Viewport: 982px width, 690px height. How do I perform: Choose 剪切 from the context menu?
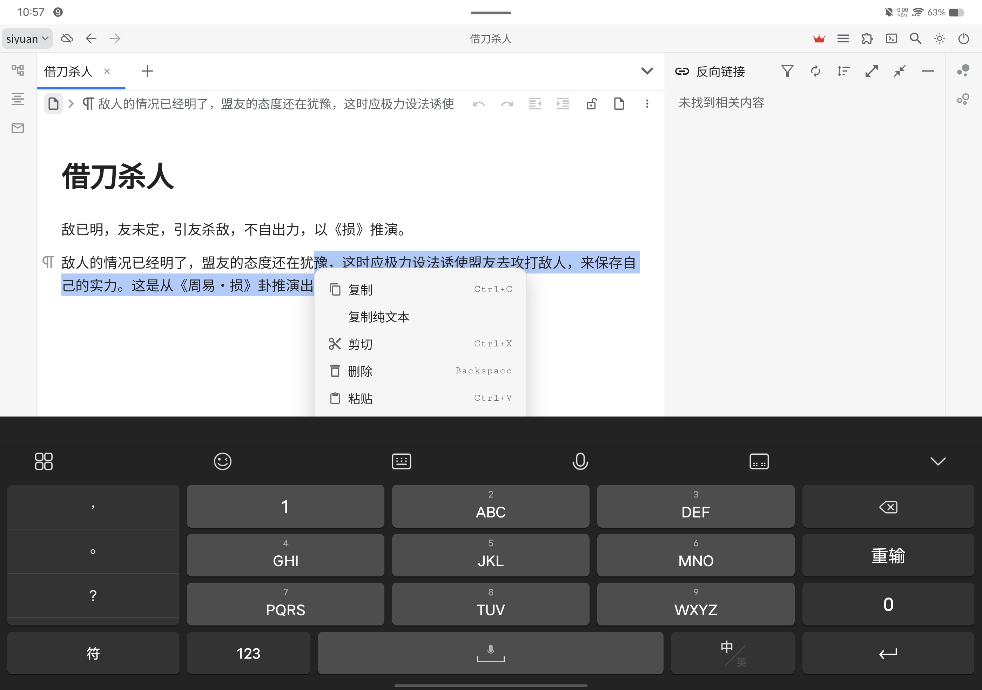tap(359, 344)
